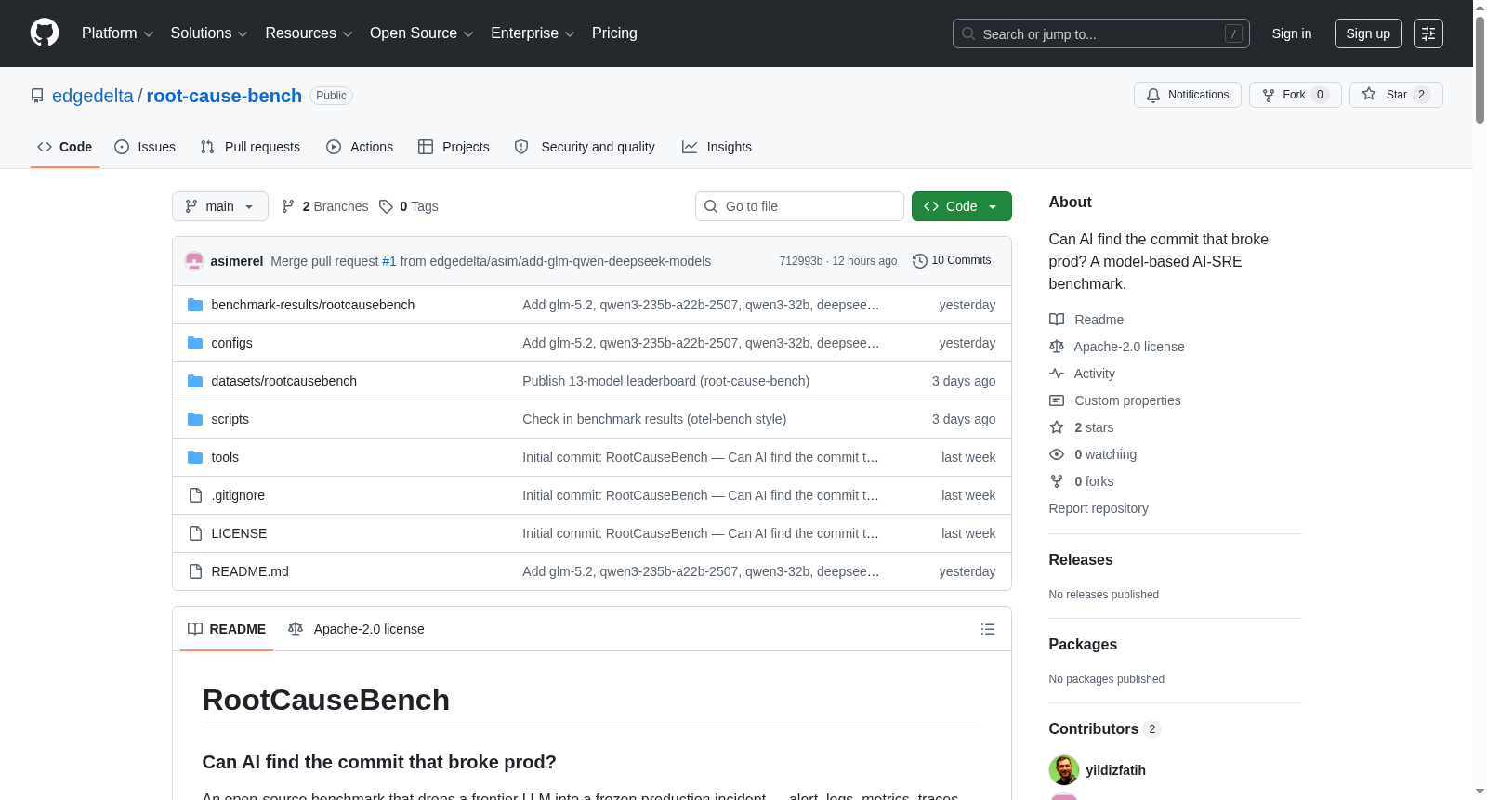Screen dimensions: 1487x800
Task: Click the notifications bell icon
Action: point(1153,96)
